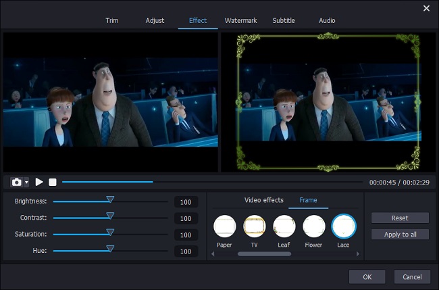The height and width of the screenshot is (290, 439).
Task: Click the playback progress bar
Action: coord(212,182)
